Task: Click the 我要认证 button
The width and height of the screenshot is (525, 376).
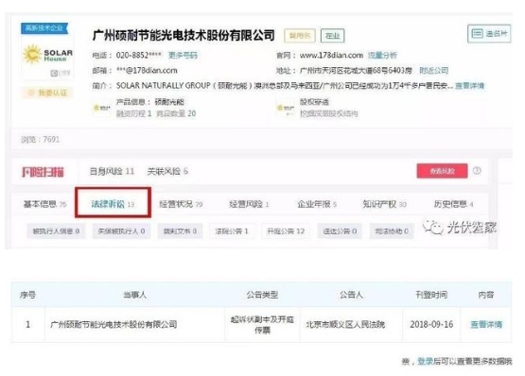Action: coord(48,93)
